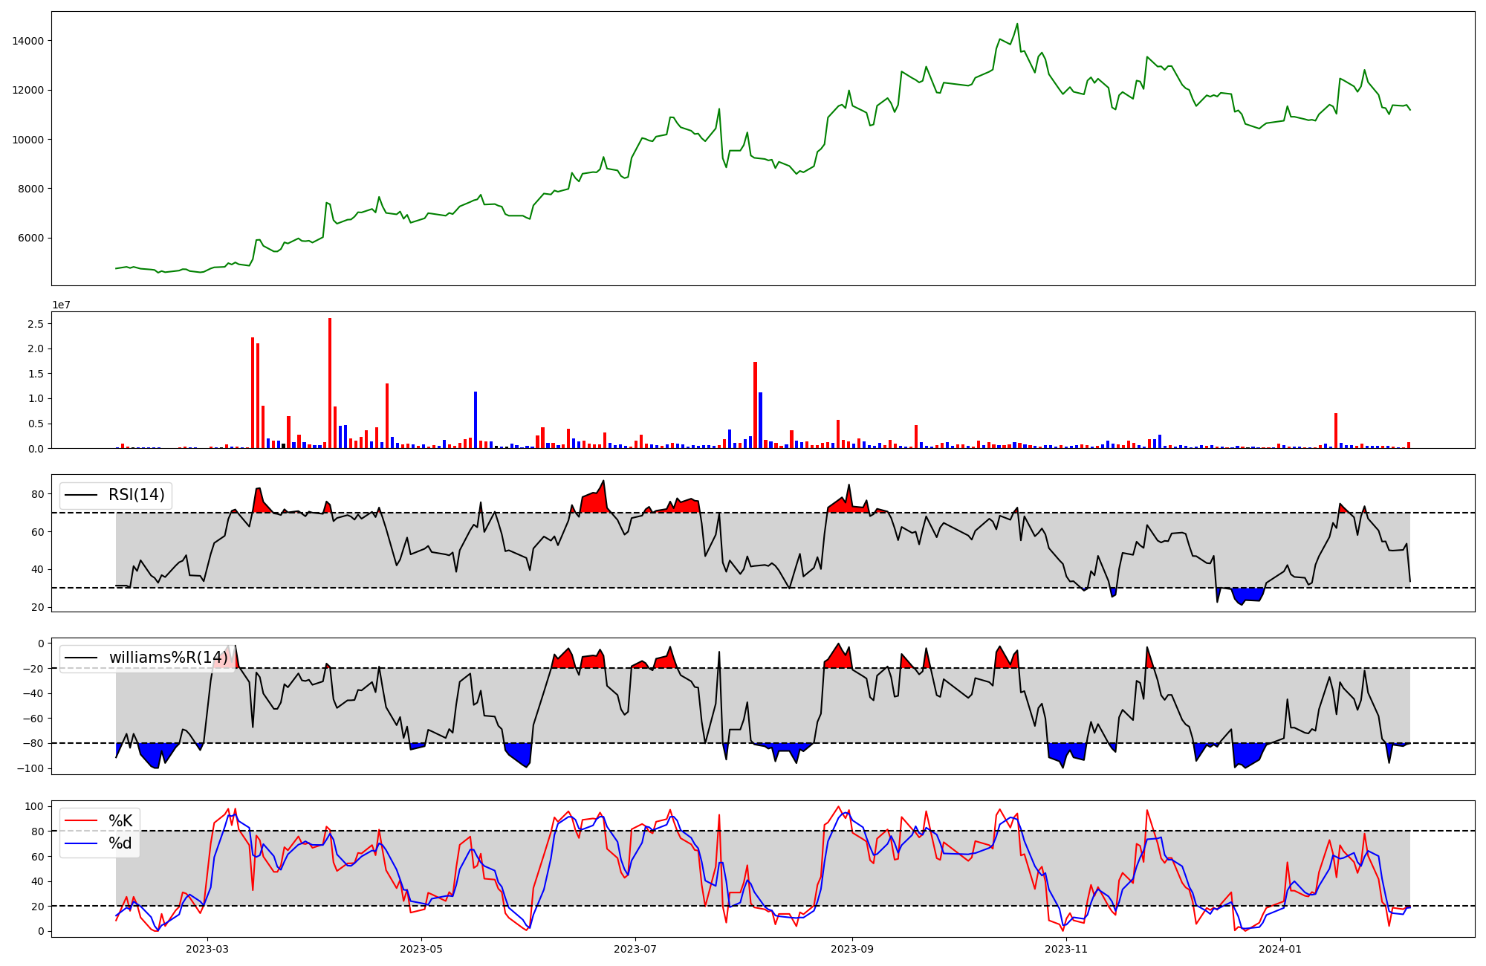Screen dimensions: 1486x966
Task: Click the 2023-09 date tick label
Action: click(x=852, y=949)
